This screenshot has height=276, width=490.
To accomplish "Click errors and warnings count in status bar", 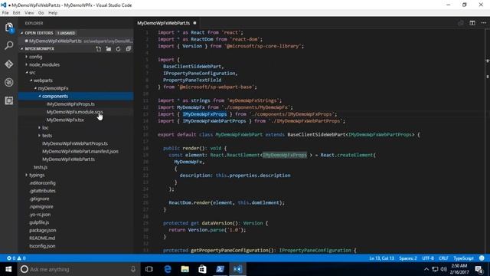I will click(x=16, y=258).
